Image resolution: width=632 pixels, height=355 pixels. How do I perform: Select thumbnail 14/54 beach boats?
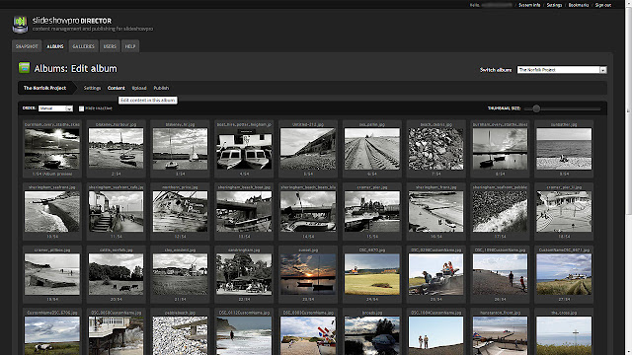[308, 211]
